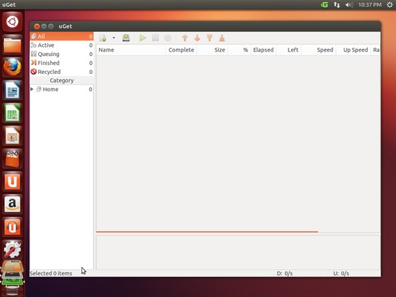Click the new download toolbar icon

103,38
